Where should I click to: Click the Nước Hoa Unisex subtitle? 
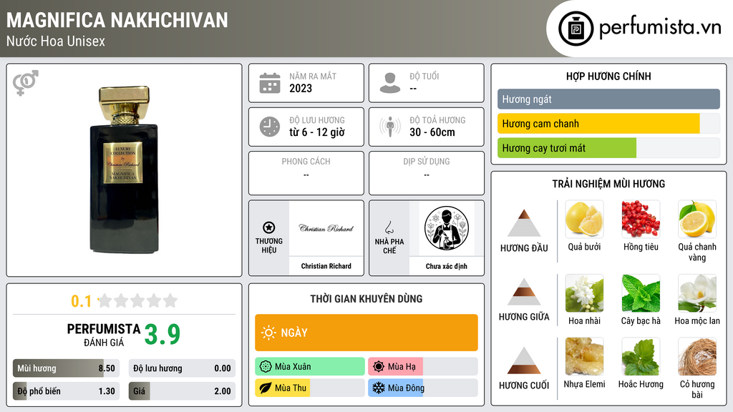(56, 41)
